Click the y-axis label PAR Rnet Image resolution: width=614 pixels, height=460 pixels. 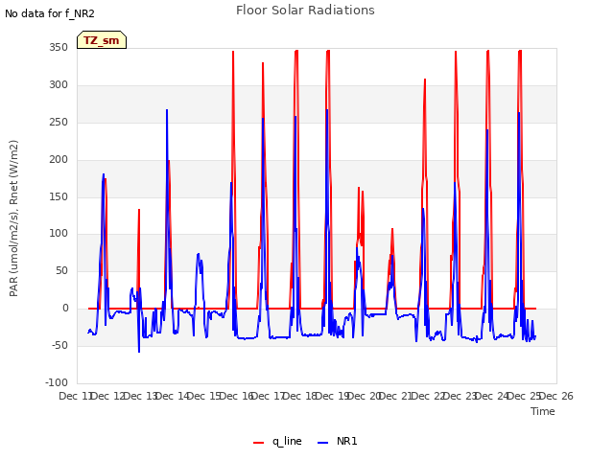(x=13, y=218)
